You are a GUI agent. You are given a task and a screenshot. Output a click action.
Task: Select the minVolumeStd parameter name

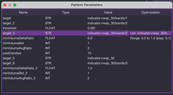coord(13,43)
